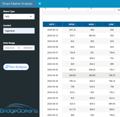Click the low value 792.7
Image resolution: width=120 pixels, height=117 pixels.
tap(112, 70)
